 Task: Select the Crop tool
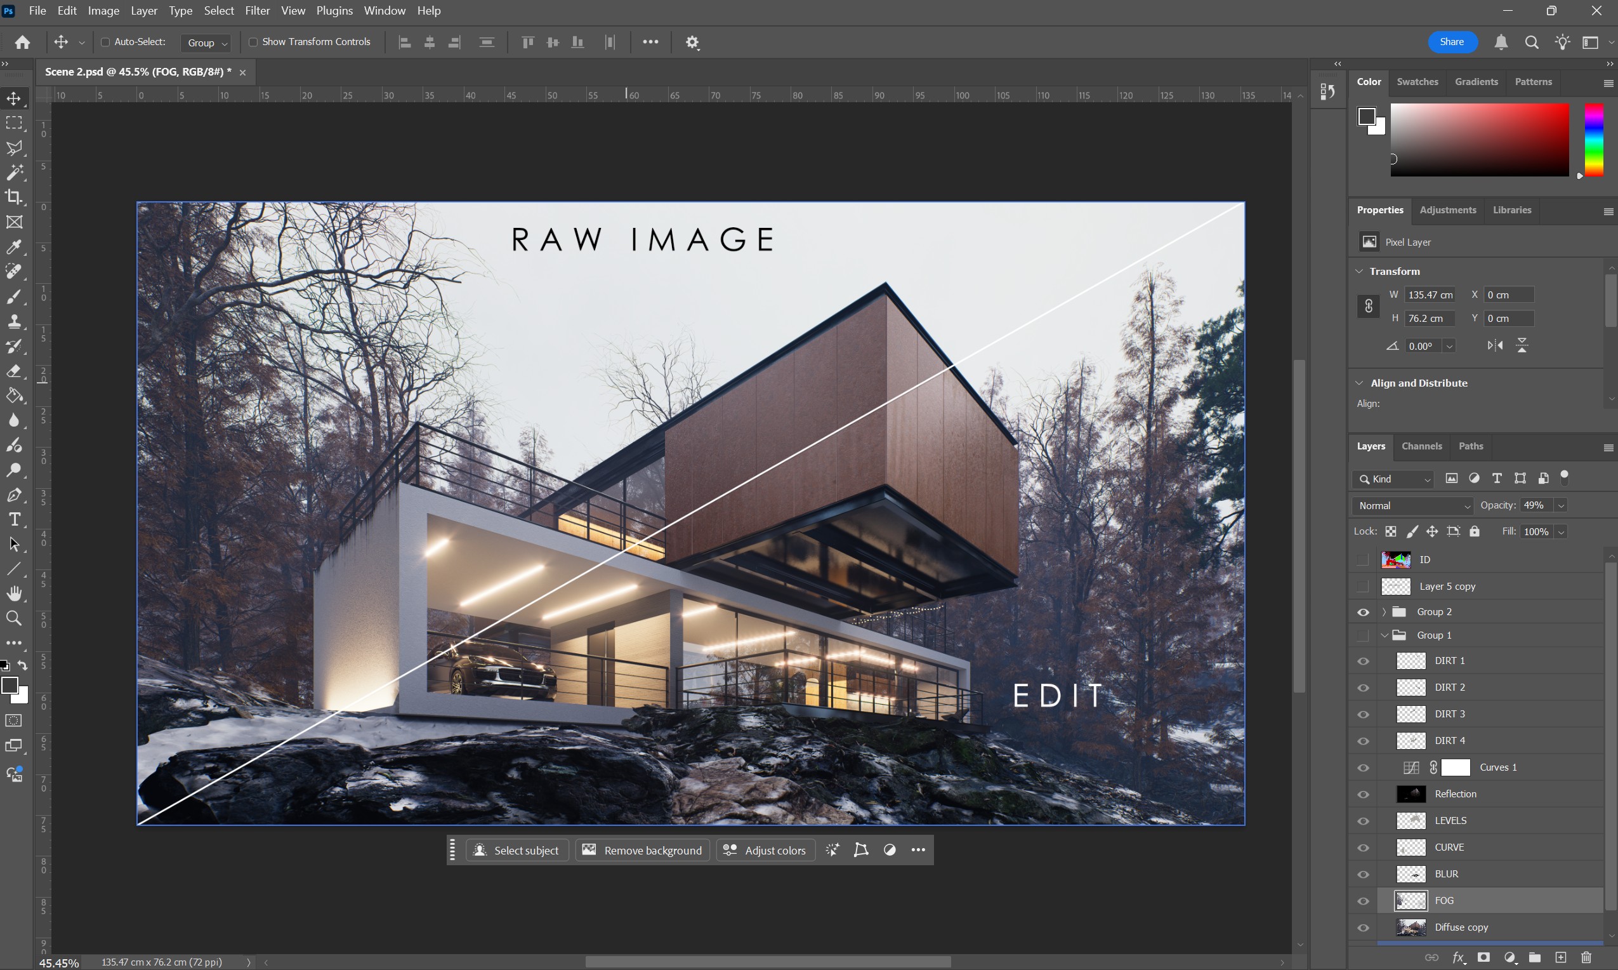pyautogui.click(x=14, y=197)
